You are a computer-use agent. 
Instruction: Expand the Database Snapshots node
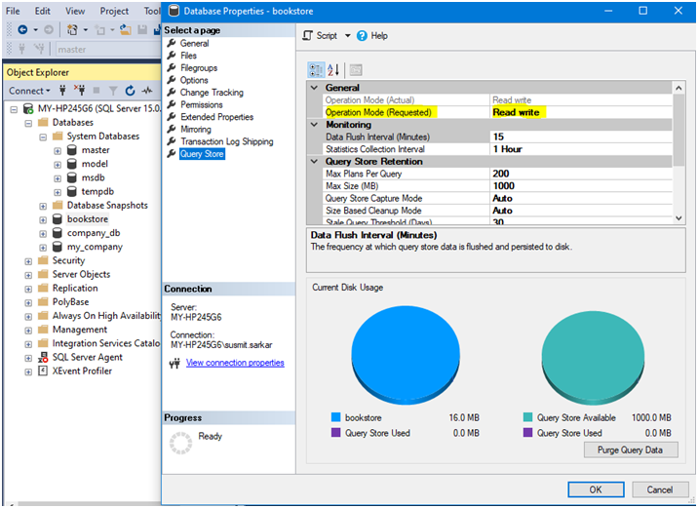(x=43, y=206)
